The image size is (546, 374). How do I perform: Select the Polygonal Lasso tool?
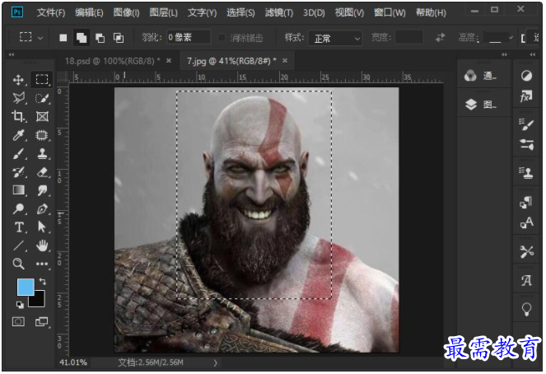click(18, 98)
